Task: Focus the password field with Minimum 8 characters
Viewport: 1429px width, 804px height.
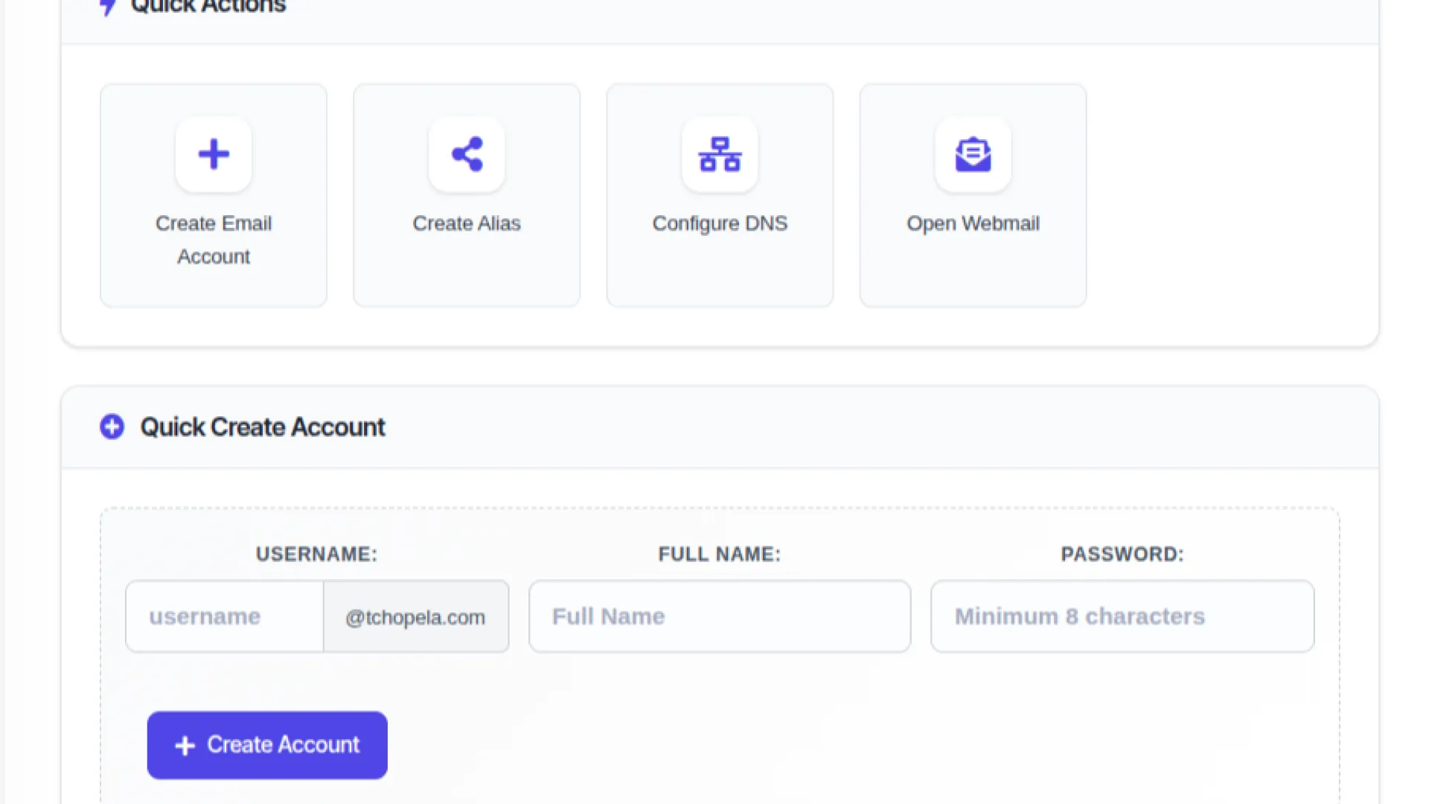Action: [1122, 616]
